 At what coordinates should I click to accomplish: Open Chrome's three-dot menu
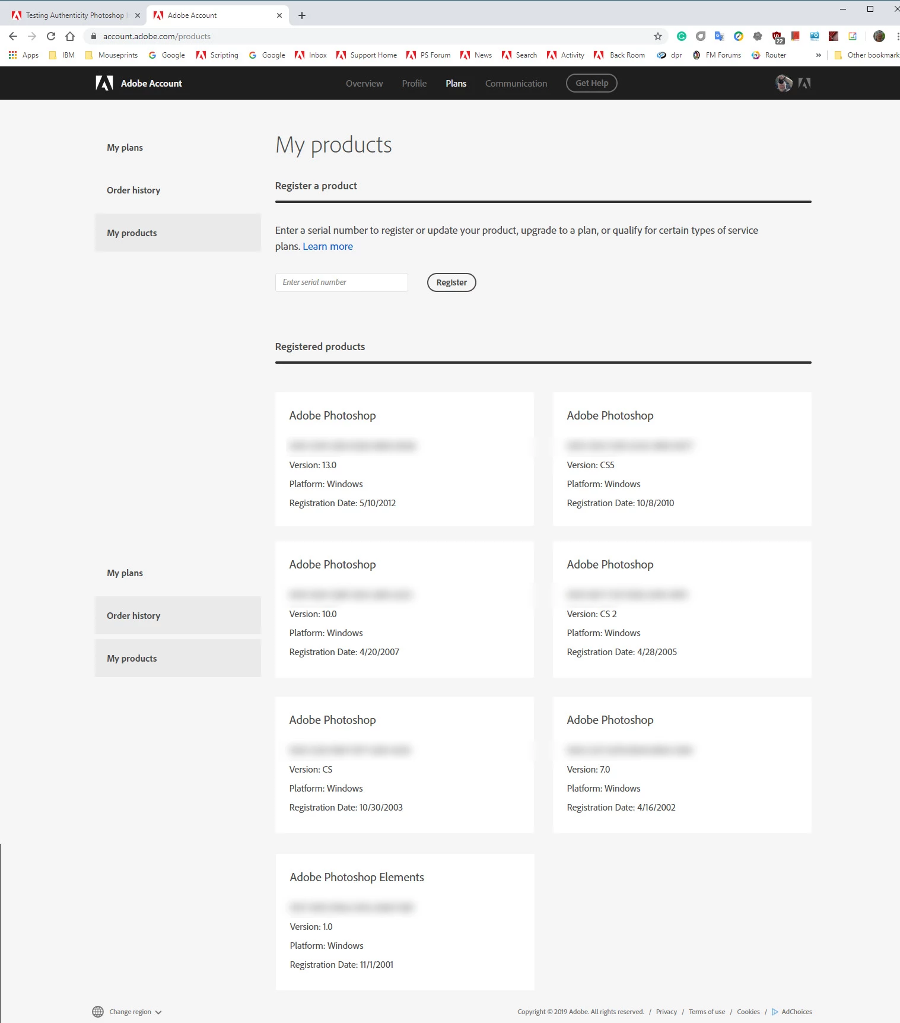[x=898, y=36]
